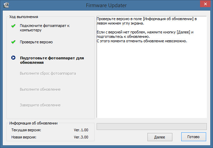
Task: Click the Далее button
Action: [x=160, y=137]
